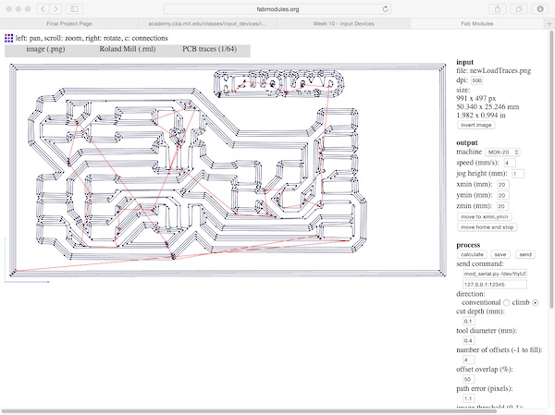The image size is (555, 415).
Task: Toggle the Safari sidebar button
Action: coord(74,9)
